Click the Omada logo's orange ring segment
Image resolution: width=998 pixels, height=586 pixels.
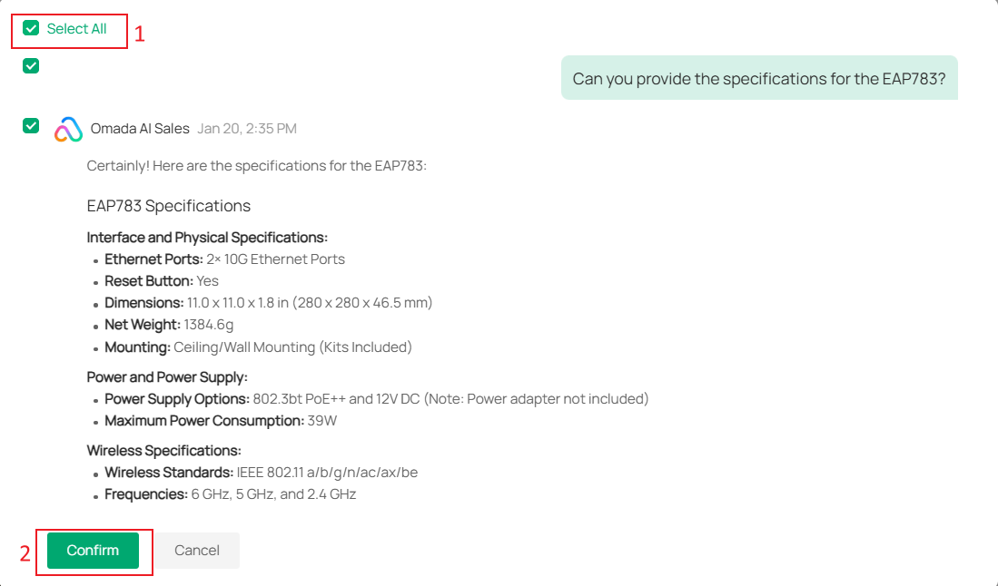coord(61,139)
